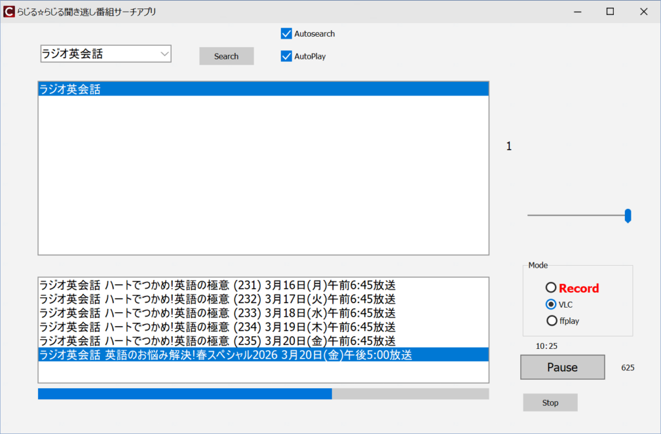Stop the playback with Stop button
Image resolution: width=661 pixels, height=434 pixels.
point(550,402)
